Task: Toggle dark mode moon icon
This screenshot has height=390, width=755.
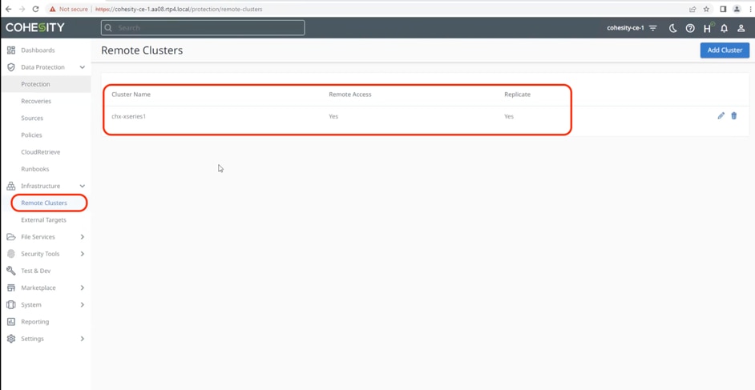Action: (x=673, y=28)
